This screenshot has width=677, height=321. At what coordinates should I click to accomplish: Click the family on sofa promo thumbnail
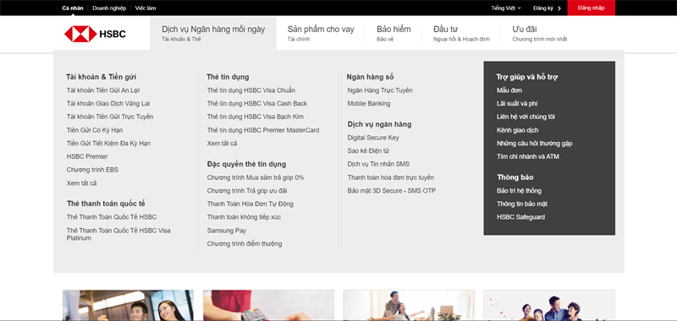pos(409,305)
